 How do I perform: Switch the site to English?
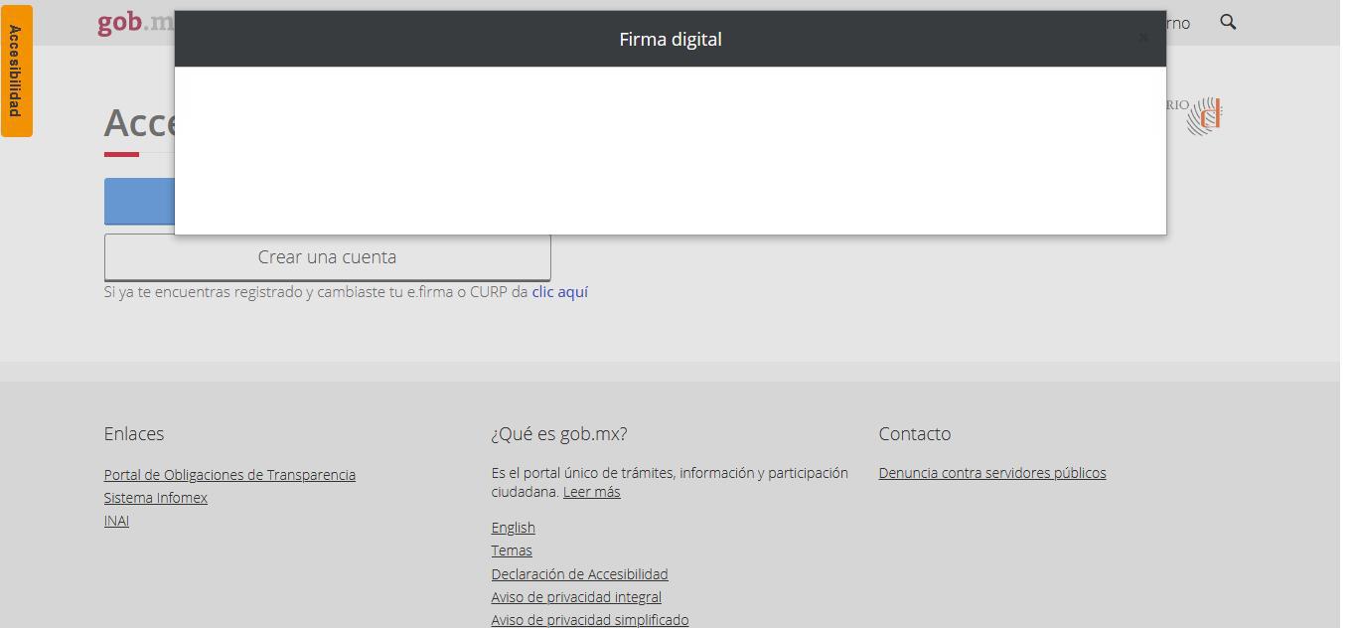[x=513, y=527]
